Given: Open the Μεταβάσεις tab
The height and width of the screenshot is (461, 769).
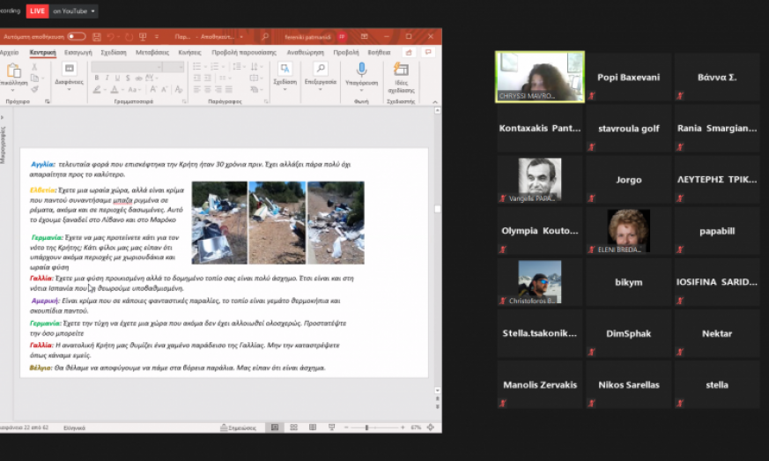Looking at the screenshot, I should pyautogui.click(x=152, y=53).
